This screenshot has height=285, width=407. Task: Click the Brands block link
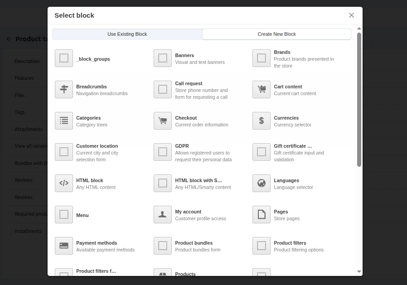pyautogui.click(x=283, y=52)
